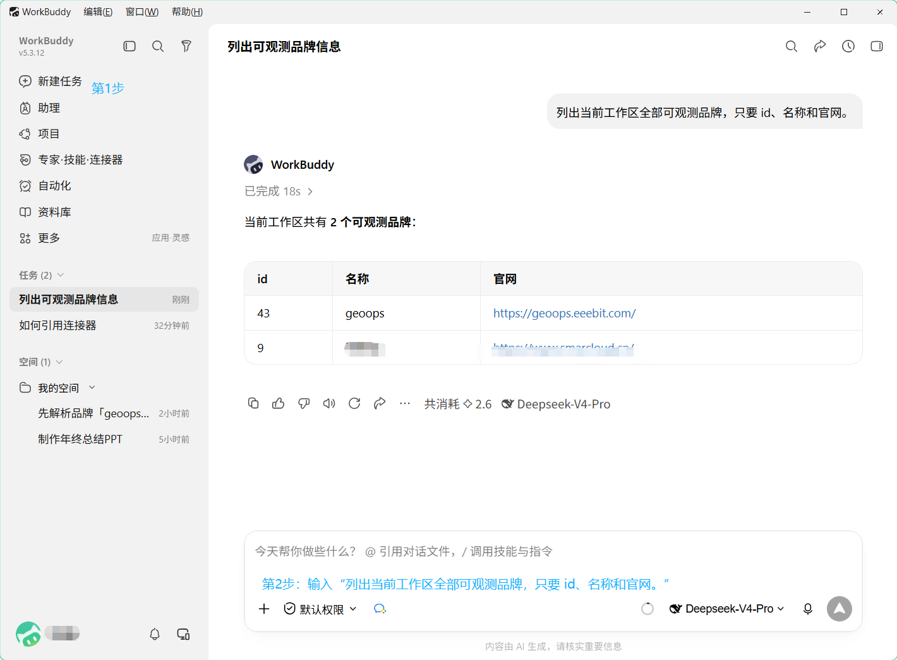
Task: Search within conversation using header magnifier
Action: [792, 46]
